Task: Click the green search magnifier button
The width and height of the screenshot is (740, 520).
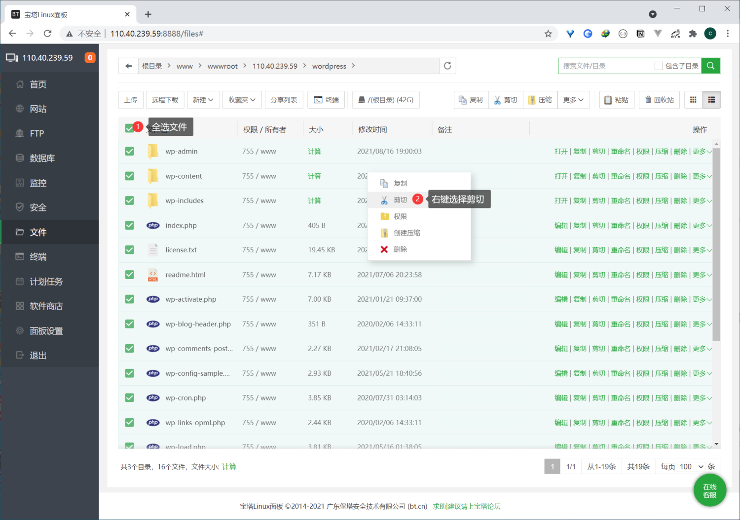Action: point(710,66)
